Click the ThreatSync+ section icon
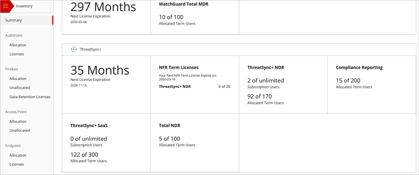 tap(74, 50)
